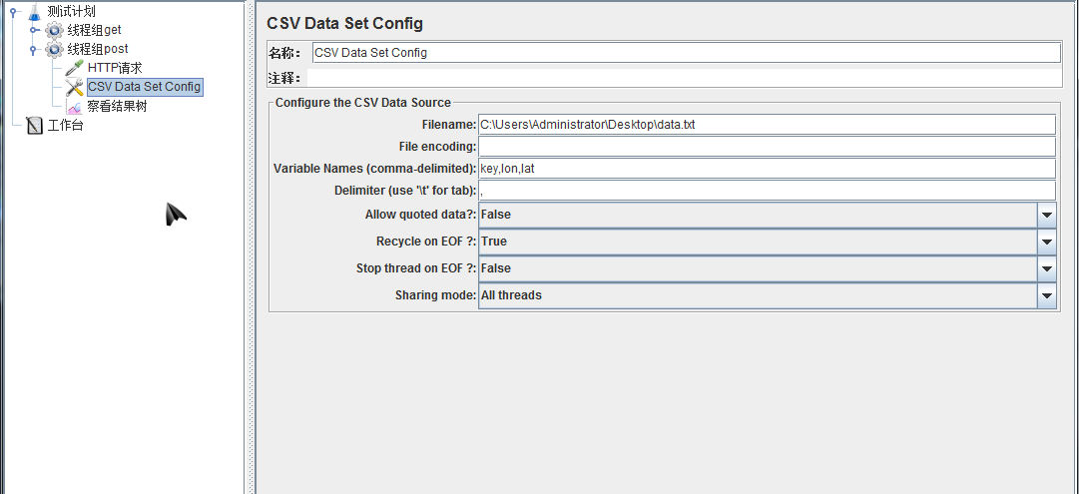Click the HTTP请求 pipette icon
This screenshot has height=494, width=1079.
coord(74,68)
